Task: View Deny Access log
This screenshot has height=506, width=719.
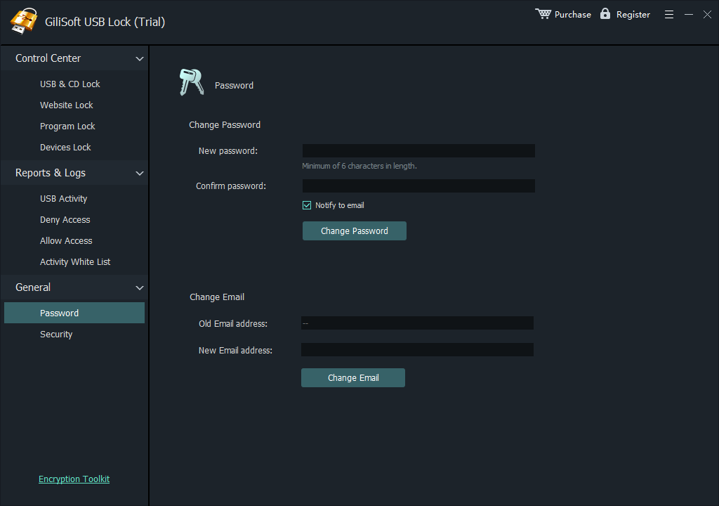Action: click(65, 219)
